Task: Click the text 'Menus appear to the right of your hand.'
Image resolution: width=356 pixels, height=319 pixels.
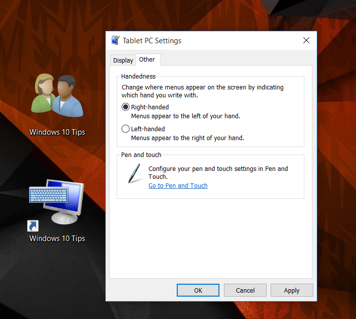Action: click(x=188, y=138)
